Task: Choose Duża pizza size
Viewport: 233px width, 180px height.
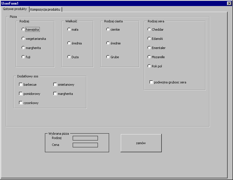Action: (69, 57)
